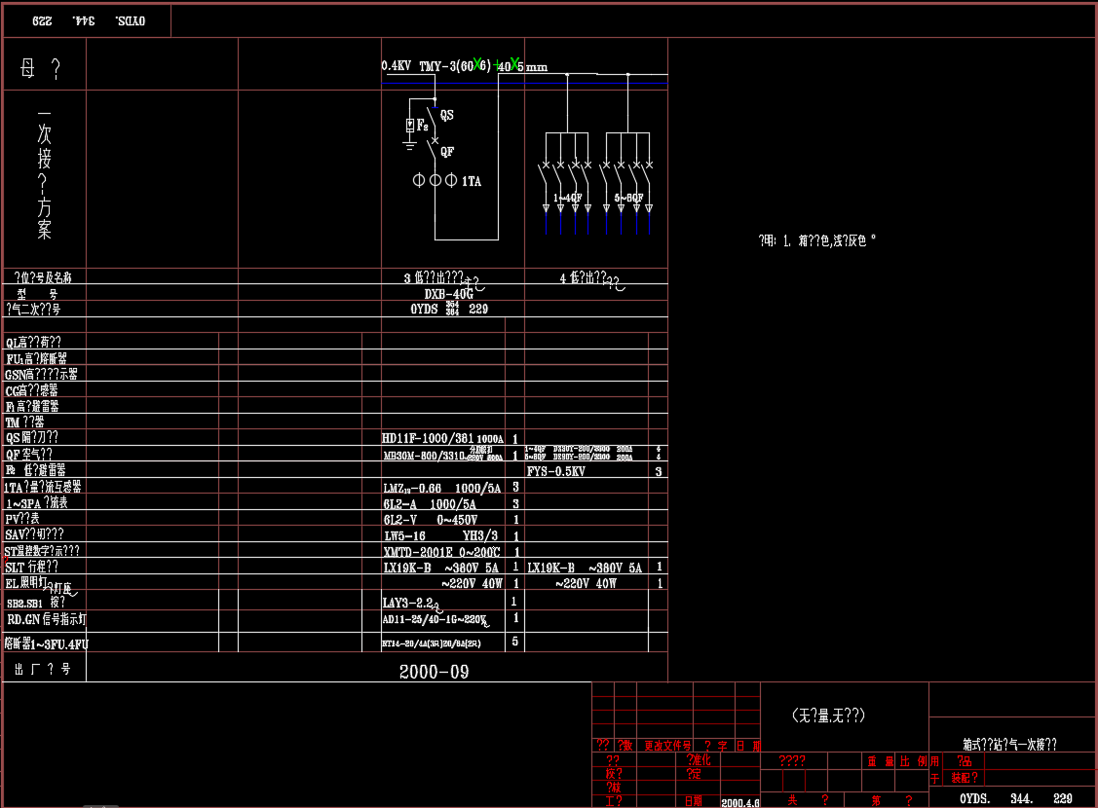
Task: Select the 'QF' label beneath the QS switch
Action: click(x=447, y=151)
